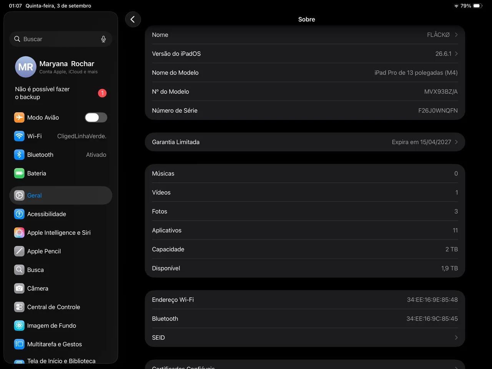Tap the Modo Avião airplane icon
This screenshot has height=369, width=492.
(x=19, y=117)
